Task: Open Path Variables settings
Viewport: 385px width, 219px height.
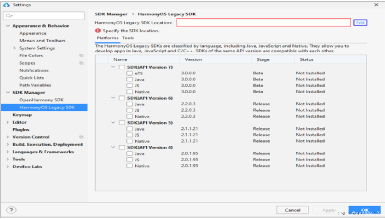Action: tap(35, 85)
